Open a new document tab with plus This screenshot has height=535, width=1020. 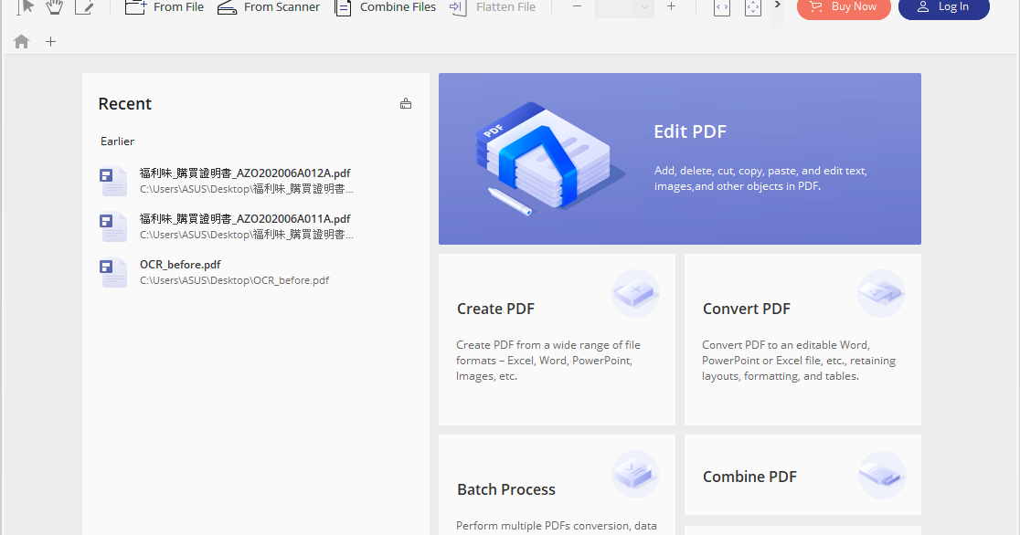[50, 41]
